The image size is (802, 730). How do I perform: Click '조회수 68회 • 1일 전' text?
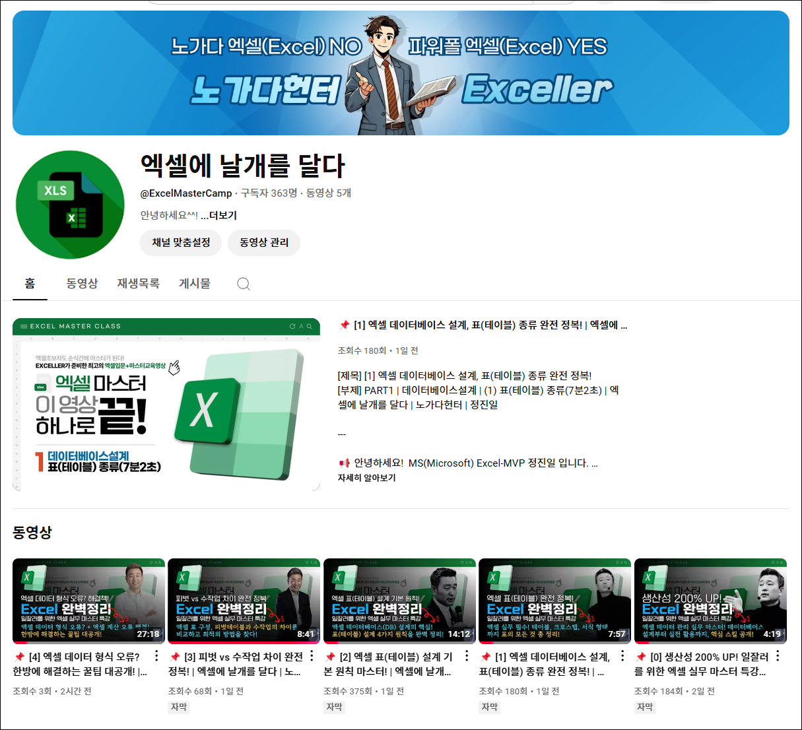[206, 691]
